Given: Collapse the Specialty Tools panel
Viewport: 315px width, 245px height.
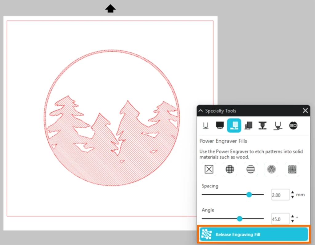Looking at the screenshot, I should pyautogui.click(x=201, y=111).
